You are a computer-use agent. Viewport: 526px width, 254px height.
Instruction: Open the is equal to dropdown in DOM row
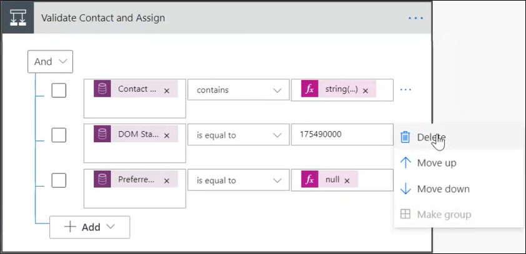pos(237,135)
